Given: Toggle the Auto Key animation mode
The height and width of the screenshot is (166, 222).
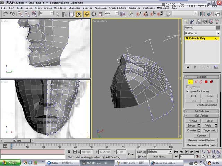Looking at the screenshot, I should (142, 152).
